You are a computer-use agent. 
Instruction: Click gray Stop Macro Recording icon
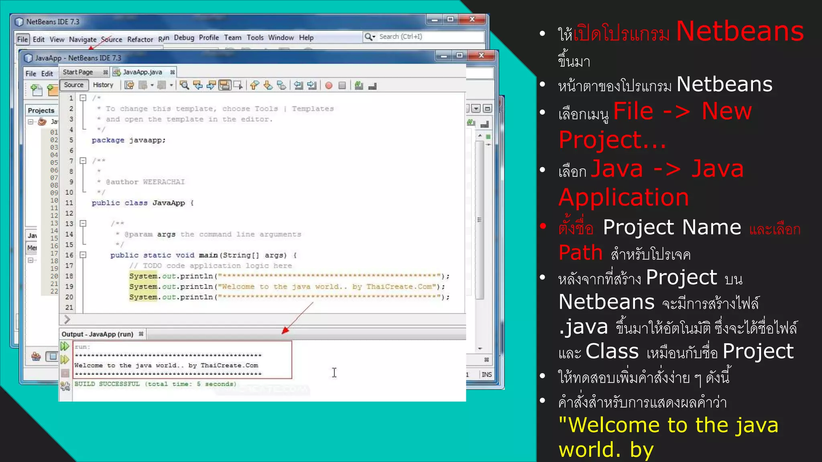pos(342,85)
